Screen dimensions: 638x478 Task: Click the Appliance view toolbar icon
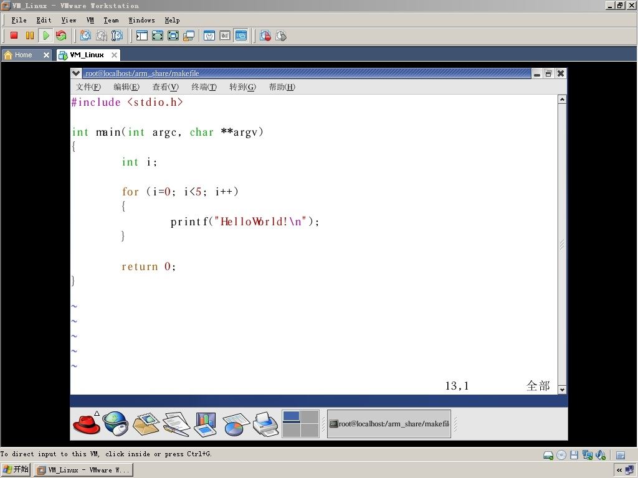(225, 35)
